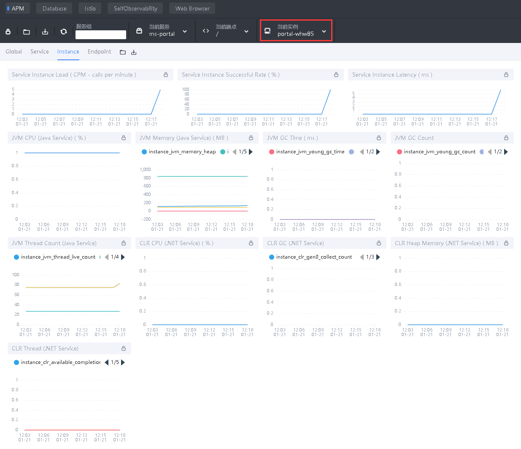Open folder icon beside Endpoint tab
Screen dimensions: 521x449
point(123,52)
